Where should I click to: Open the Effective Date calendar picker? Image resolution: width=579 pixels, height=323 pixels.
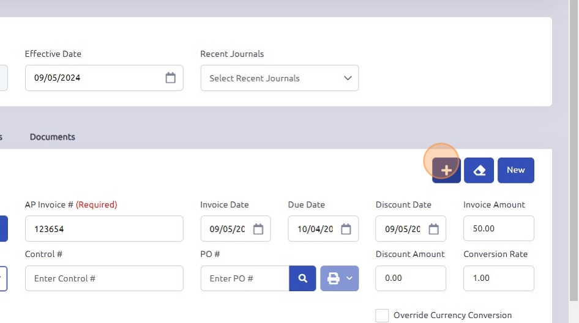[x=170, y=78]
